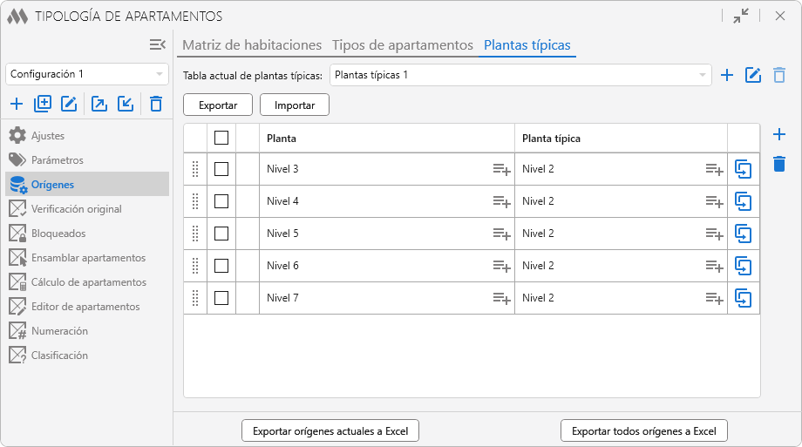This screenshot has height=447, width=802.
Task: Check the Nivel 4 row checkbox
Action: click(x=221, y=201)
